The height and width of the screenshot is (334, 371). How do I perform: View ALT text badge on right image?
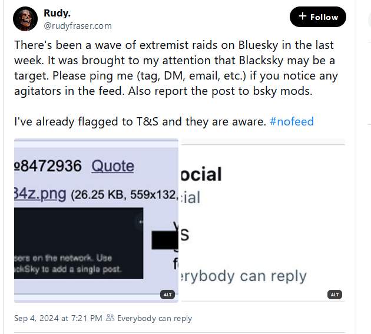334,295
